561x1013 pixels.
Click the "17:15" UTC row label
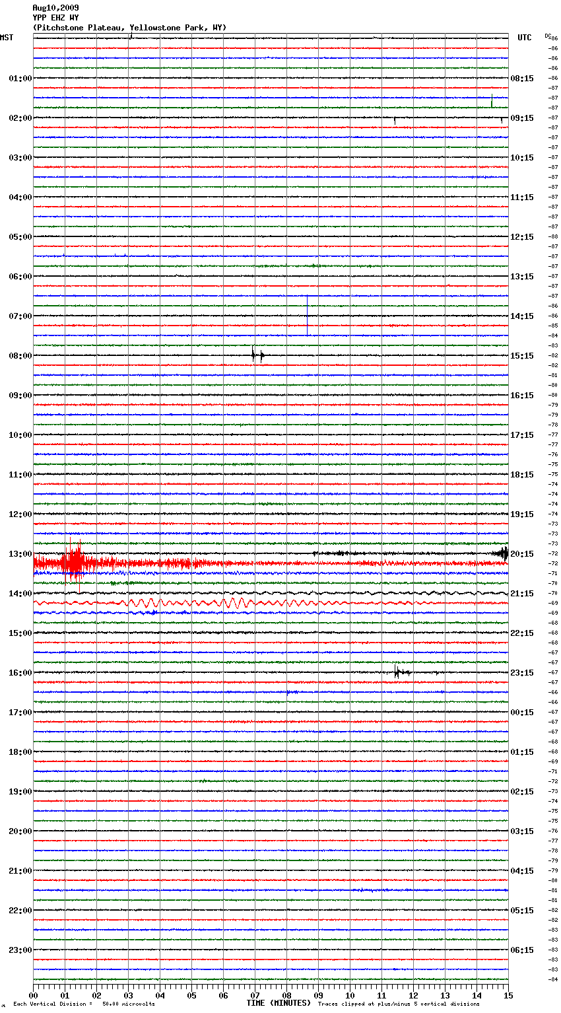pyautogui.click(x=522, y=435)
